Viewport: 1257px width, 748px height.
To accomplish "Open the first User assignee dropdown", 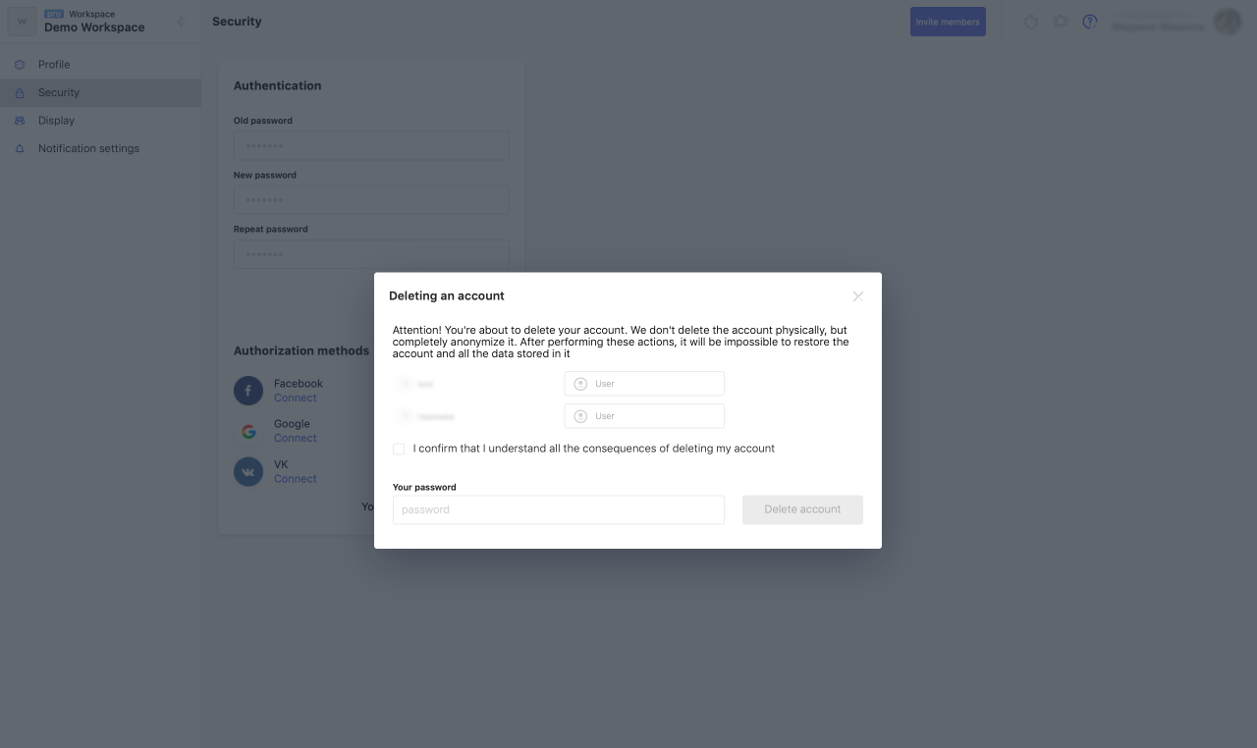I will (x=644, y=384).
